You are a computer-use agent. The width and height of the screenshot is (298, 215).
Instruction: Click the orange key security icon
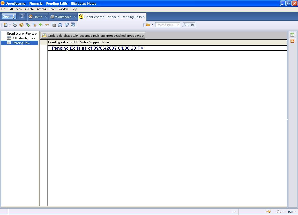(268, 212)
